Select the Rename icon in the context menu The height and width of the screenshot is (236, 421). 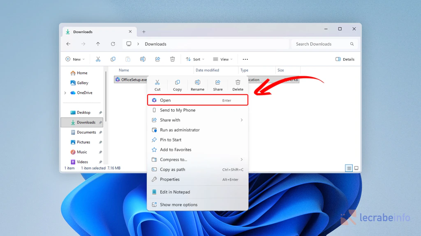[x=198, y=85]
